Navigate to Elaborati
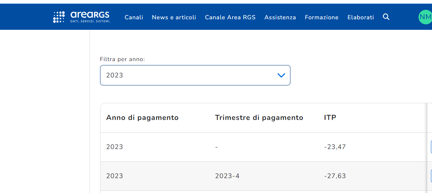This screenshot has height=193, width=432. [360, 17]
